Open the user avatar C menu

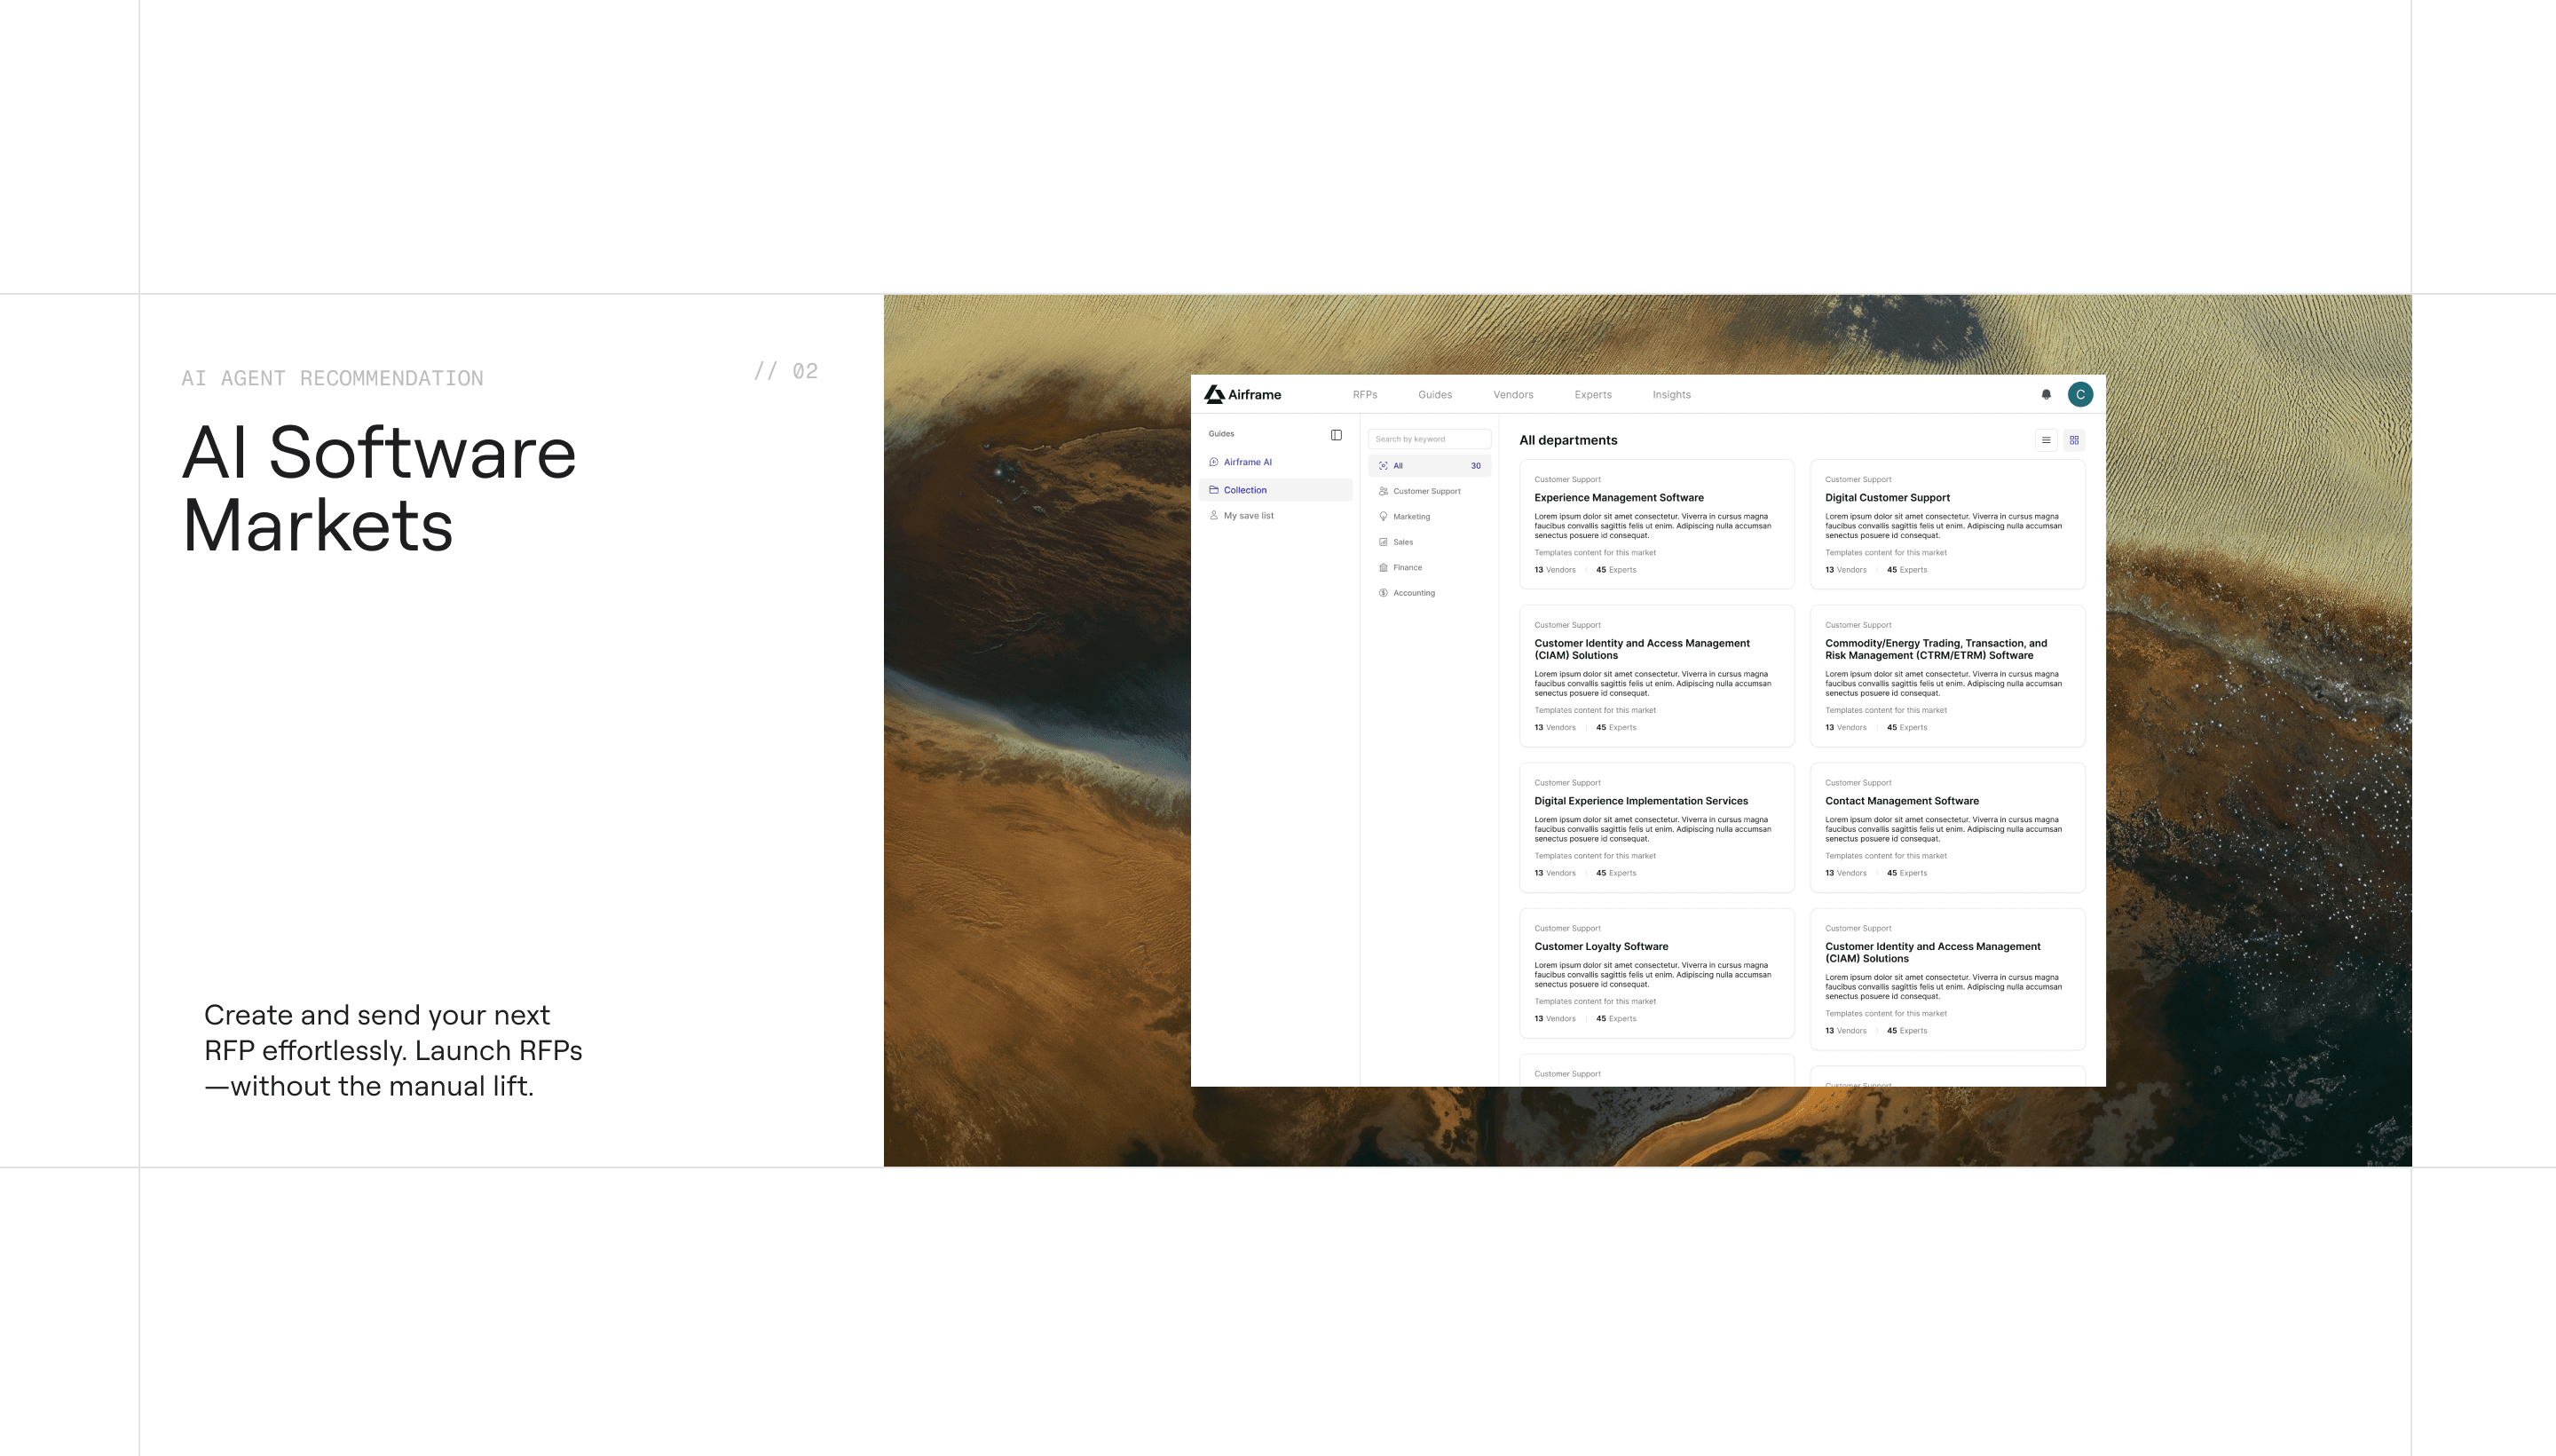tap(2080, 394)
